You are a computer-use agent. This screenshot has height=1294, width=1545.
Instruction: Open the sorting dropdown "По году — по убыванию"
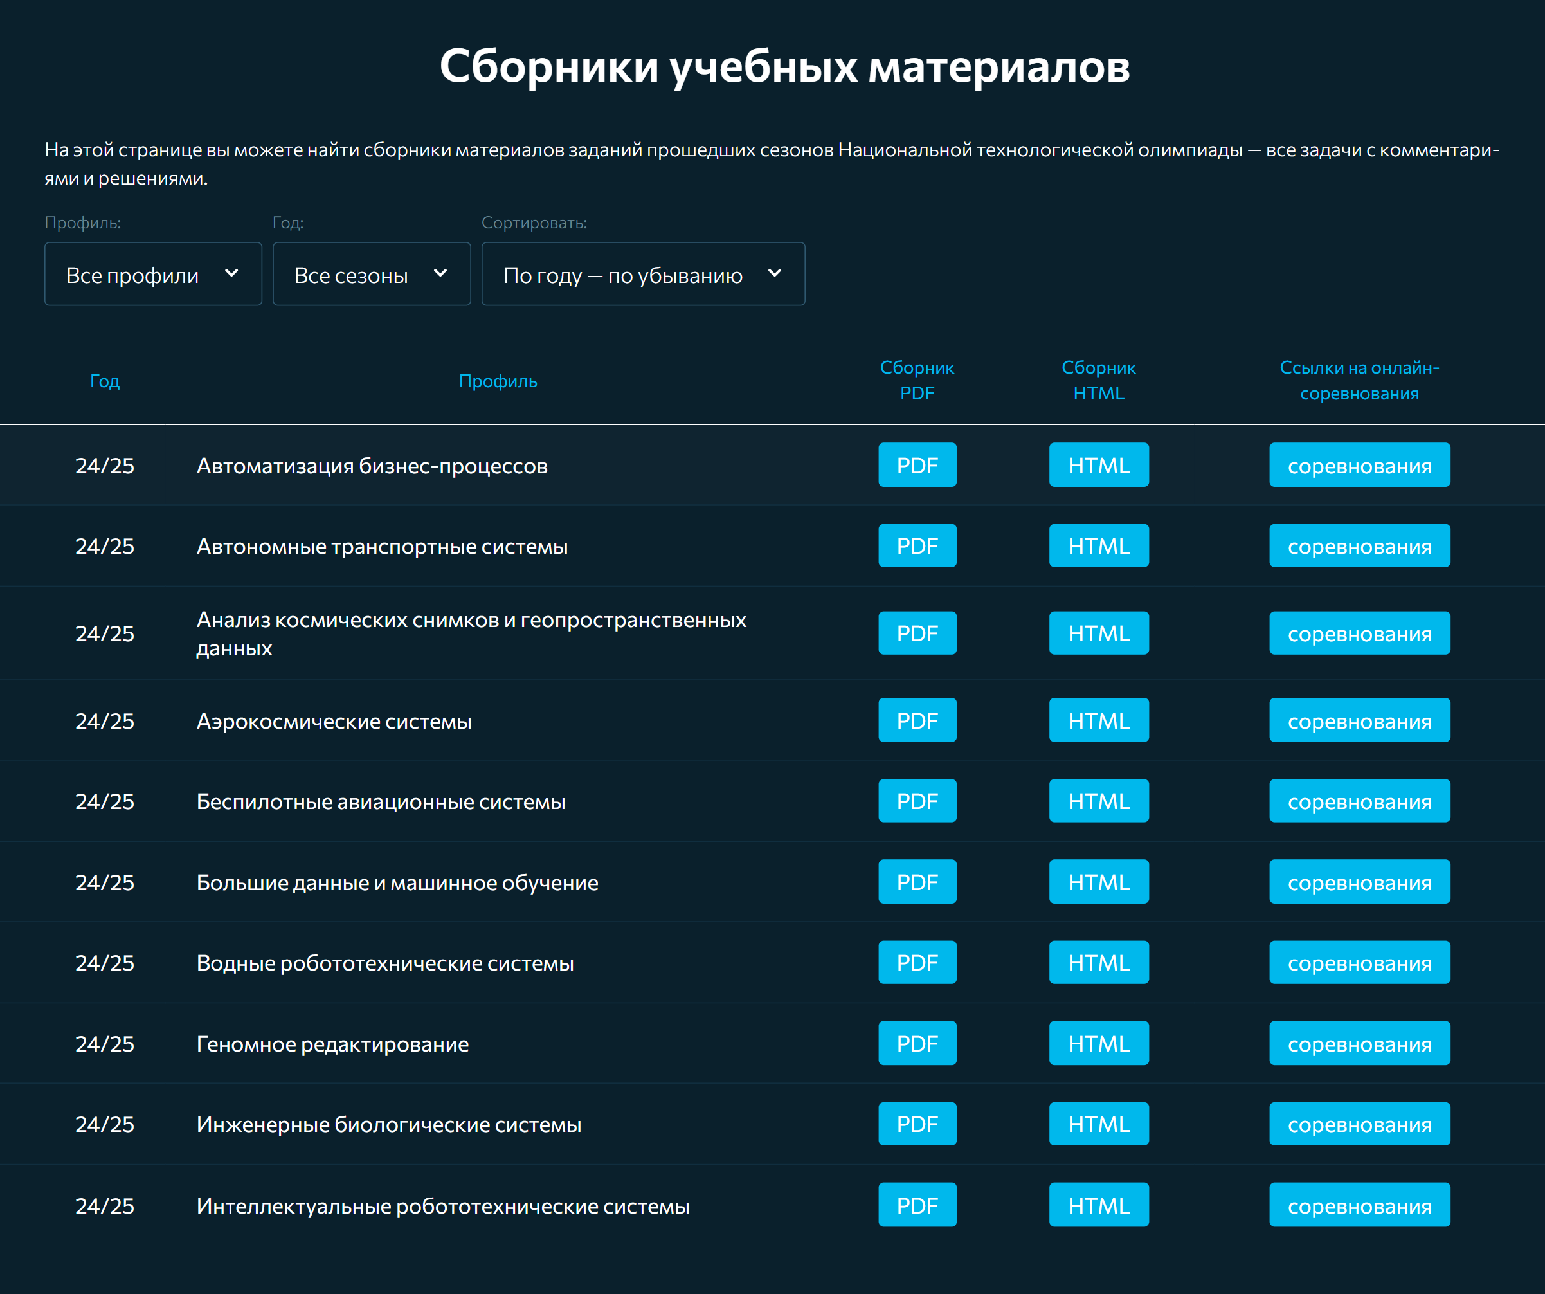click(x=642, y=274)
